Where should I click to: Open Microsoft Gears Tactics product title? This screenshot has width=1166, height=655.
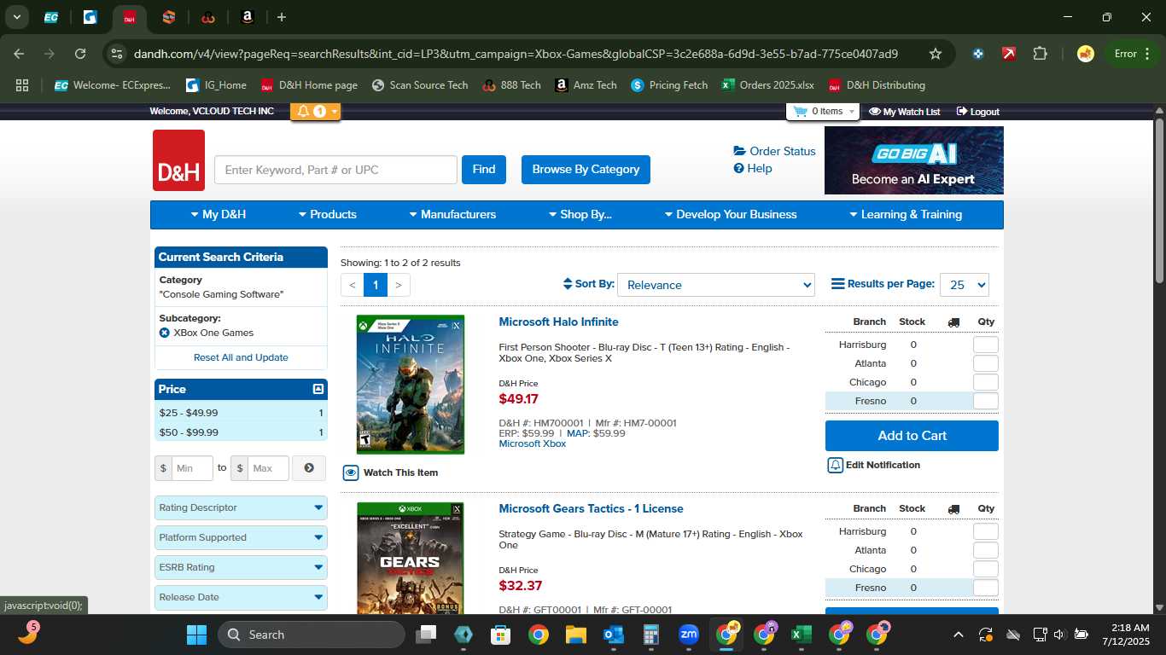(x=591, y=508)
